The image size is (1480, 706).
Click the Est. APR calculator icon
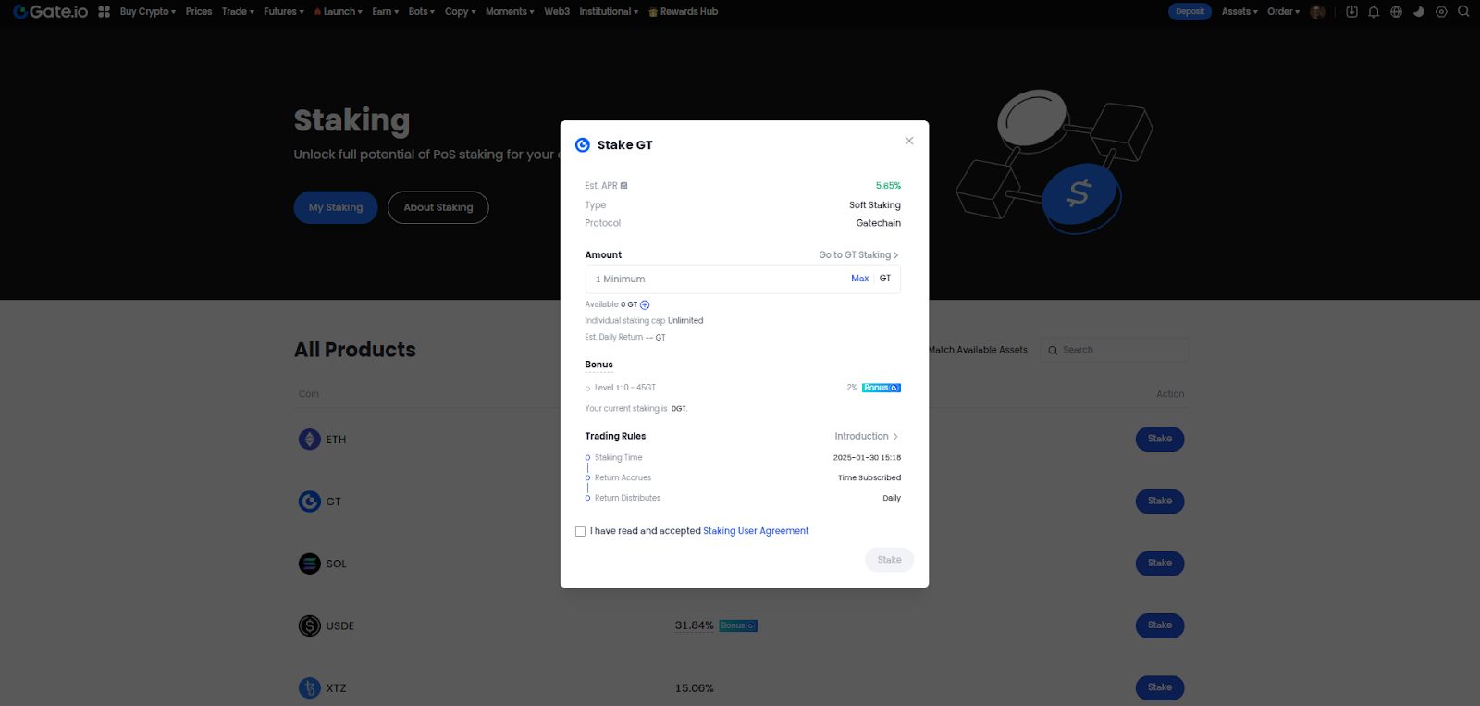coord(623,186)
